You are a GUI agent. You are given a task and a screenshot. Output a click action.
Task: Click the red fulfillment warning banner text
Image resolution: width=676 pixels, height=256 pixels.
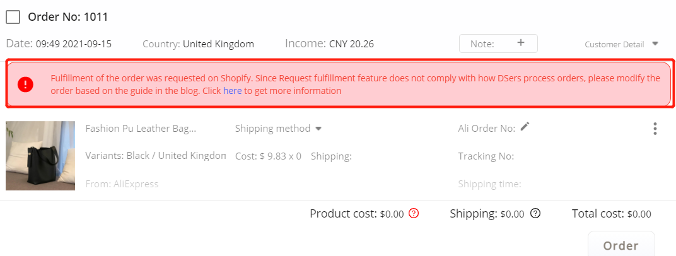pyautogui.click(x=355, y=84)
